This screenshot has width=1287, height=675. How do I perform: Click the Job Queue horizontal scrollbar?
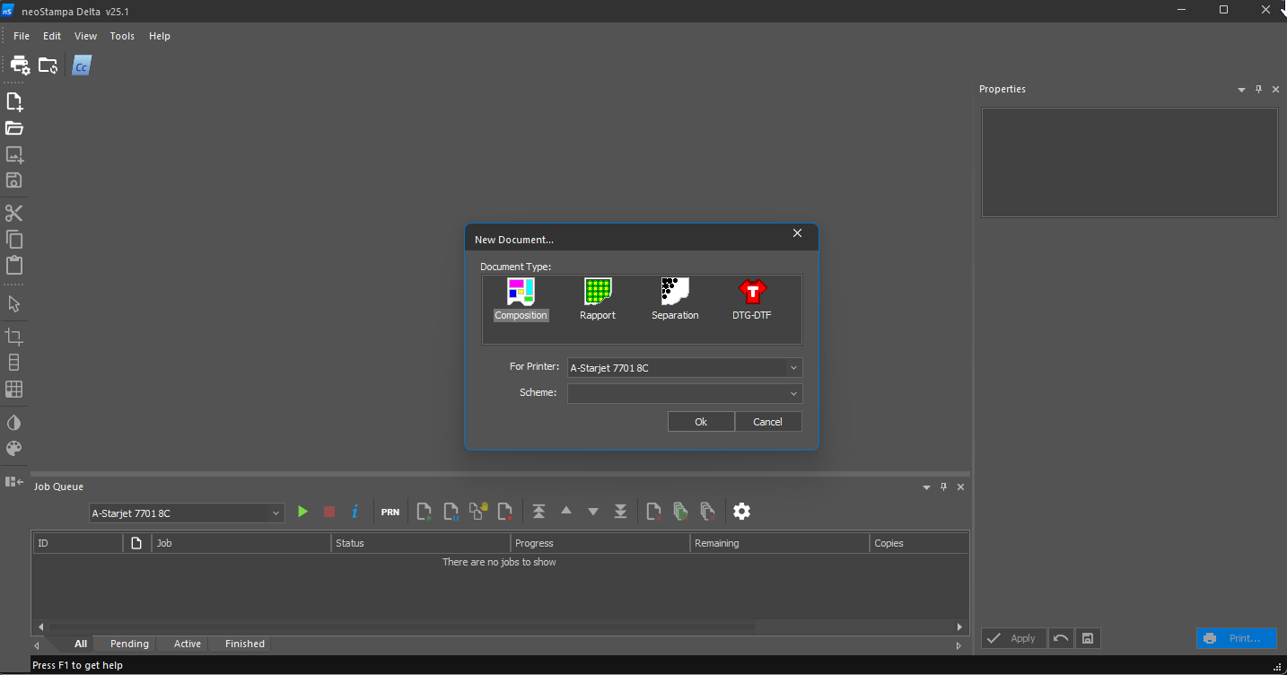click(404, 627)
